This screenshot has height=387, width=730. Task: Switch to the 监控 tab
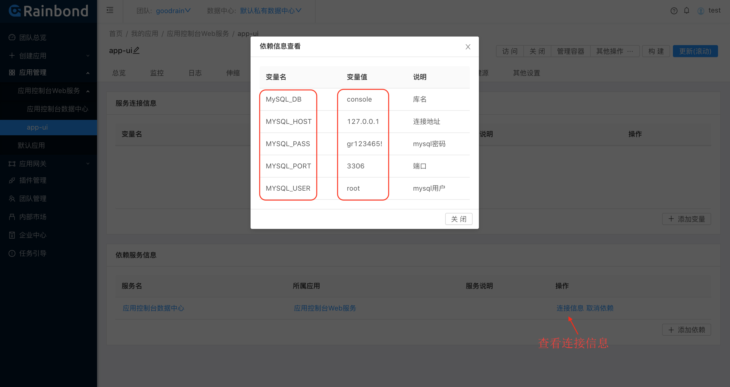click(157, 73)
